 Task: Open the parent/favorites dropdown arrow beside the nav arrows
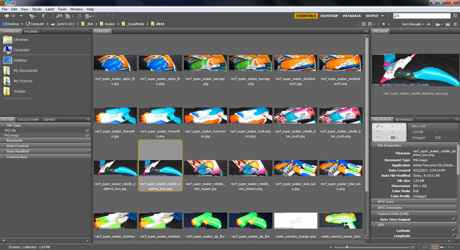[21, 16]
